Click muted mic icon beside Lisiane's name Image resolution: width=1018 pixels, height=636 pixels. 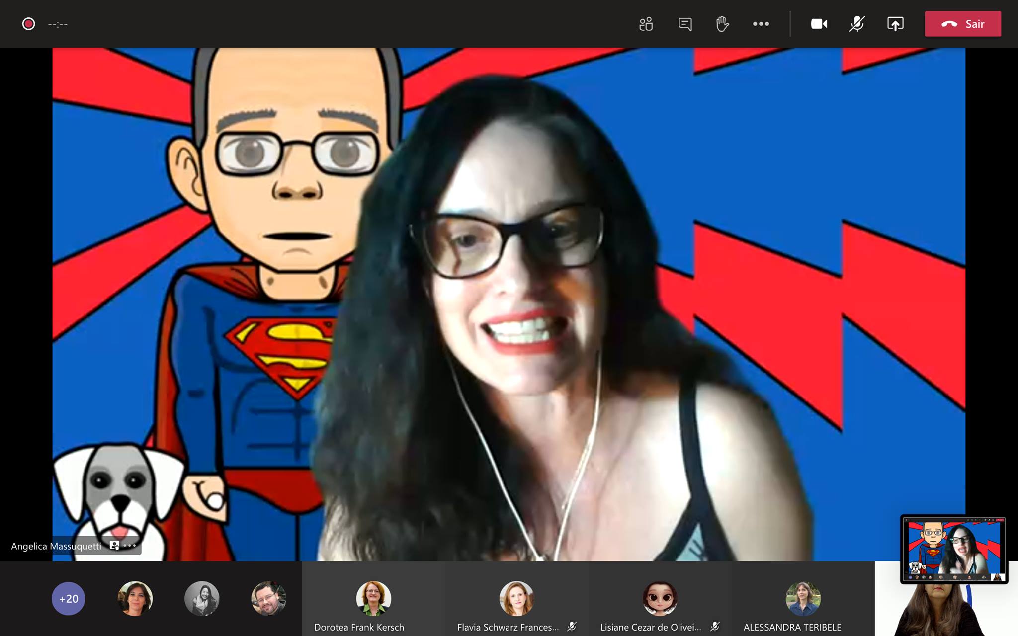point(715,627)
